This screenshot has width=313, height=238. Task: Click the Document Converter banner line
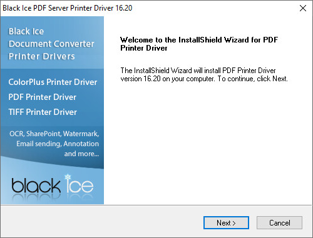(x=51, y=44)
